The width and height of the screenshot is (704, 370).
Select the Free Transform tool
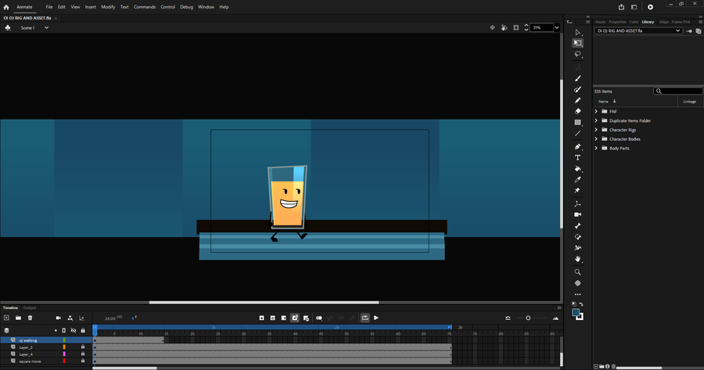(x=578, y=43)
